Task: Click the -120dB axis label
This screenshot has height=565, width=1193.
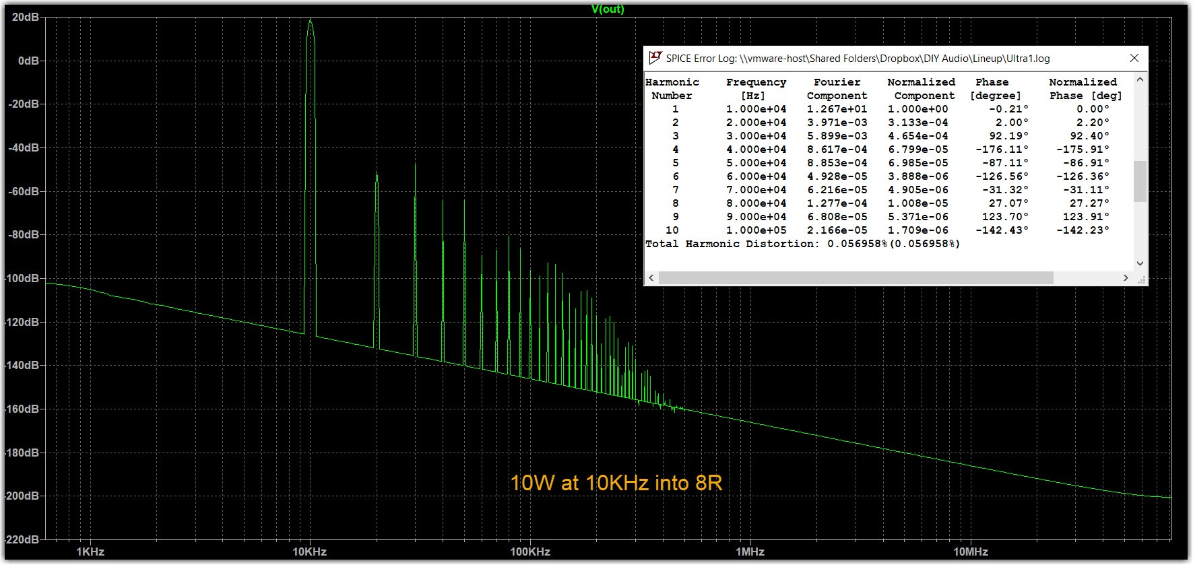Action: click(22, 322)
